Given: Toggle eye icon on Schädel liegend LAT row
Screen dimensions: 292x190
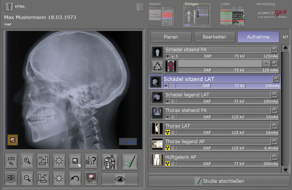Looking at the screenshot, I should pos(168,101).
